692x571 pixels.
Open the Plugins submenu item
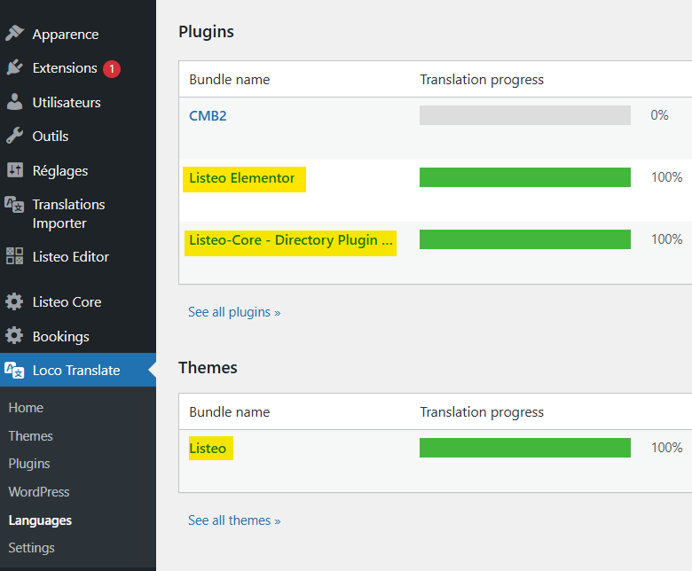pyautogui.click(x=29, y=464)
